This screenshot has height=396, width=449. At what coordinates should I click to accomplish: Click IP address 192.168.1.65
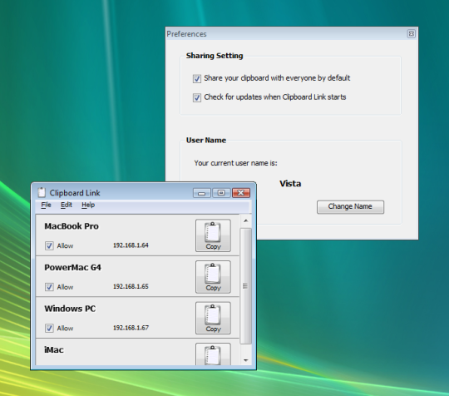(x=131, y=286)
